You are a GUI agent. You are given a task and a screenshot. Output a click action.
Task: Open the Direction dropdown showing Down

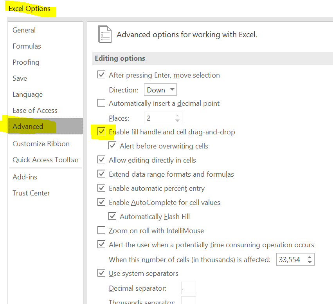tap(160, 90)
